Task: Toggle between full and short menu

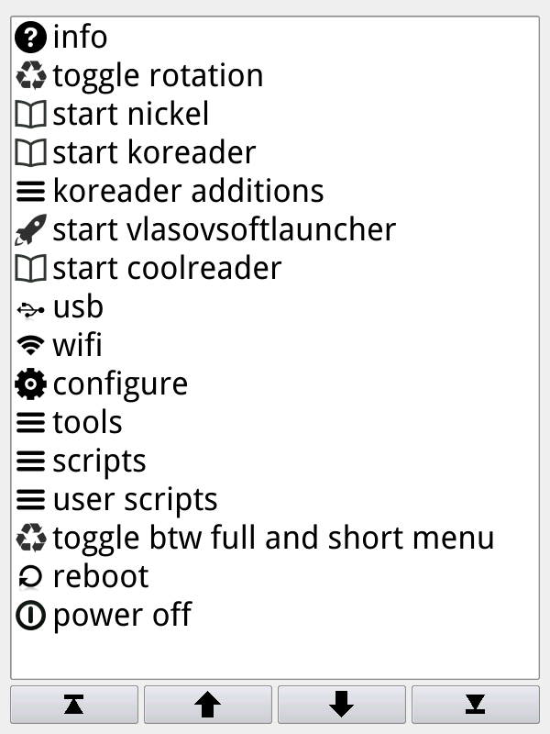Action: (x=273, y=539)
